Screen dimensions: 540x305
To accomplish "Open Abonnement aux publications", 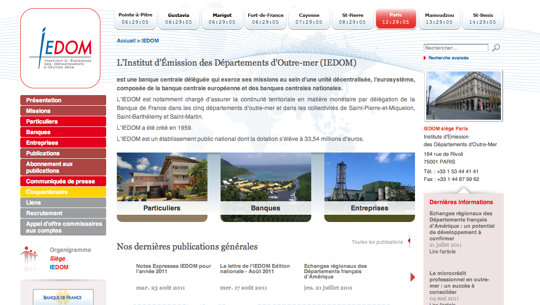I will coord(63,167).
